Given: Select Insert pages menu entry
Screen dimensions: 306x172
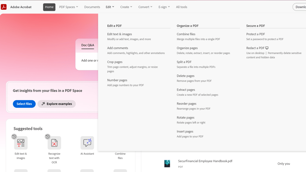Looking at the screenshot, I should click(185, 132).
